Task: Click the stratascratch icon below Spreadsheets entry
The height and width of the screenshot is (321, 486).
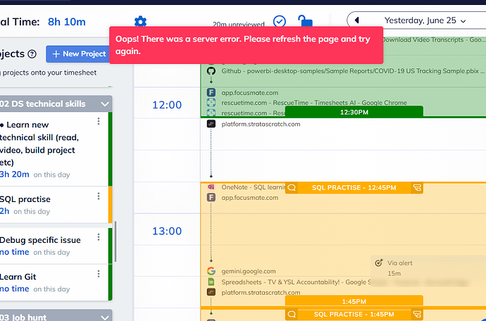Action: [x=211, y=292]
